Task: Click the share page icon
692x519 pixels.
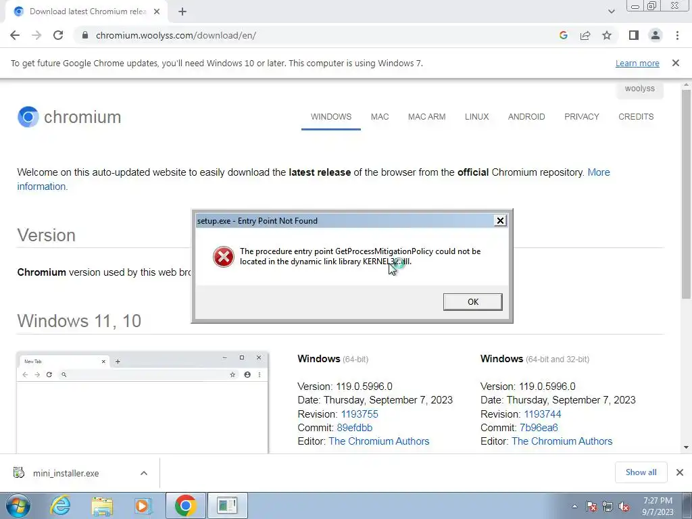Action: coord(585,35)
